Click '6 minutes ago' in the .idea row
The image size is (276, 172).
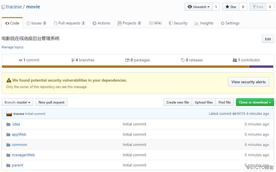[257, 124]
